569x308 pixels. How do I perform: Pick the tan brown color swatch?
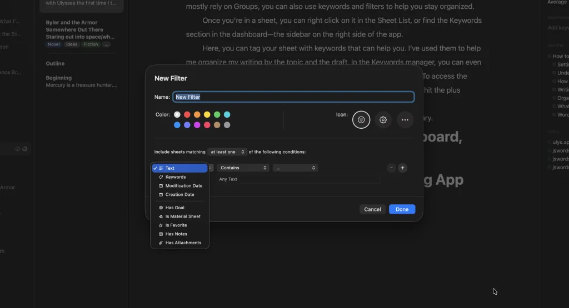point(217,125)
